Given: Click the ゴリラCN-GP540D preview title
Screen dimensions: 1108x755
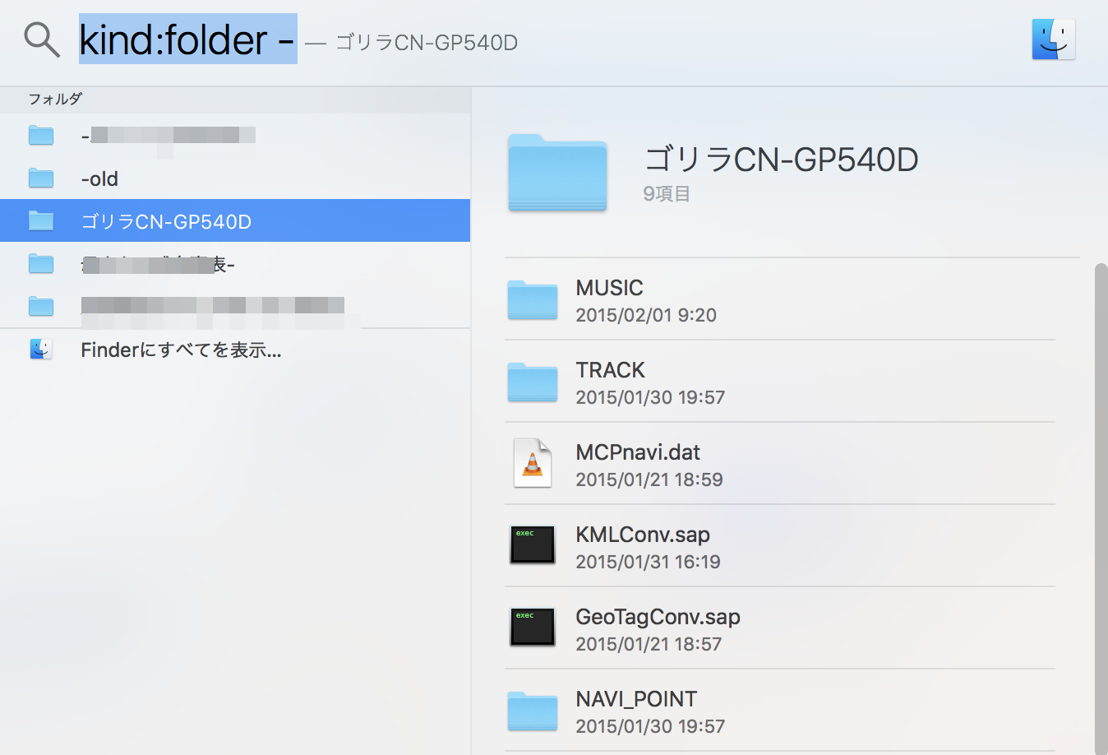Looking at the screenshot, I should pyautogui.click(x=781, y=160).
